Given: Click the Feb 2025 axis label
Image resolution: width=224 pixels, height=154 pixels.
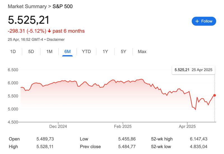Looking at the screenshot, I should (x=122, y=126).
